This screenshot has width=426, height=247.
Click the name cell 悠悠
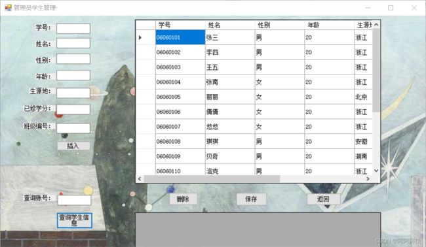(230, 127)
